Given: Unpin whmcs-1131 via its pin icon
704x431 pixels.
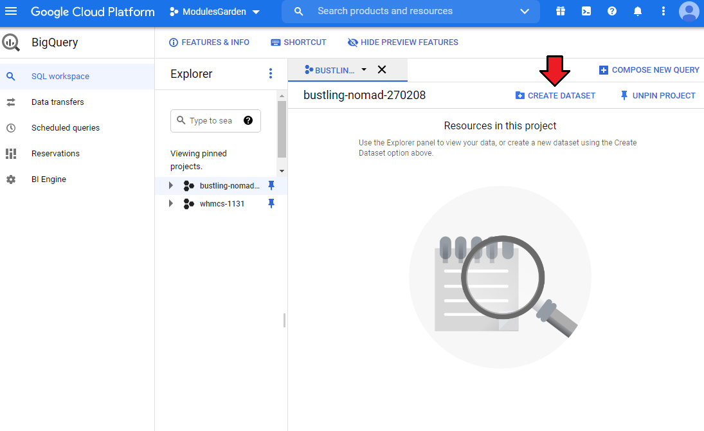Looking at the screenshot, I should click(271, 203).
